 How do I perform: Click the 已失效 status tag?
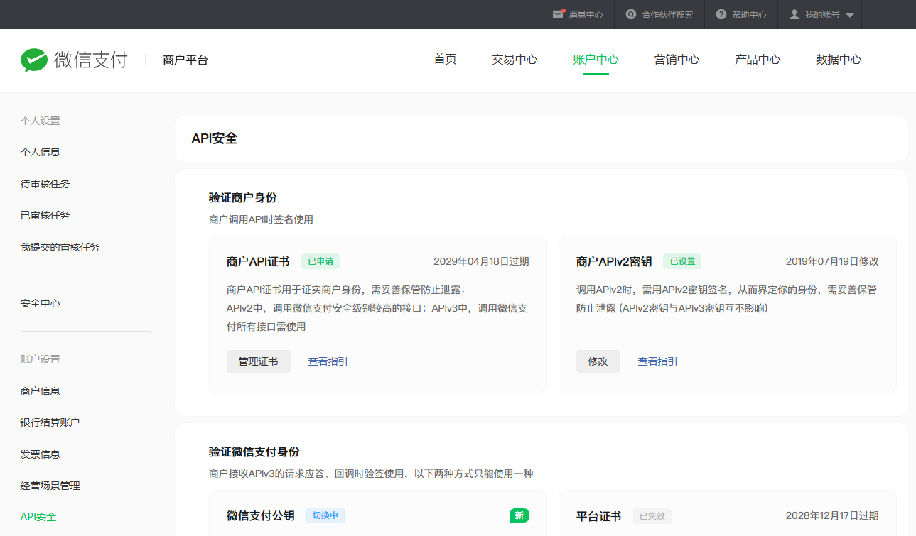coord(652,516)
